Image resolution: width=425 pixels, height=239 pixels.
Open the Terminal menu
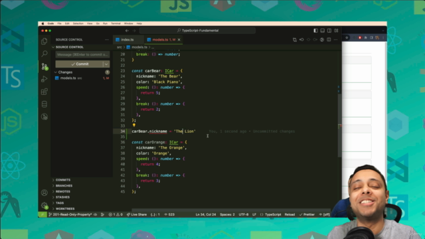(116, 24)
